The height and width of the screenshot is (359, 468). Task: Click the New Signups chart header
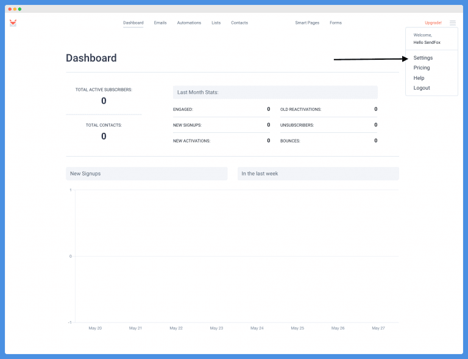[146, 173]
